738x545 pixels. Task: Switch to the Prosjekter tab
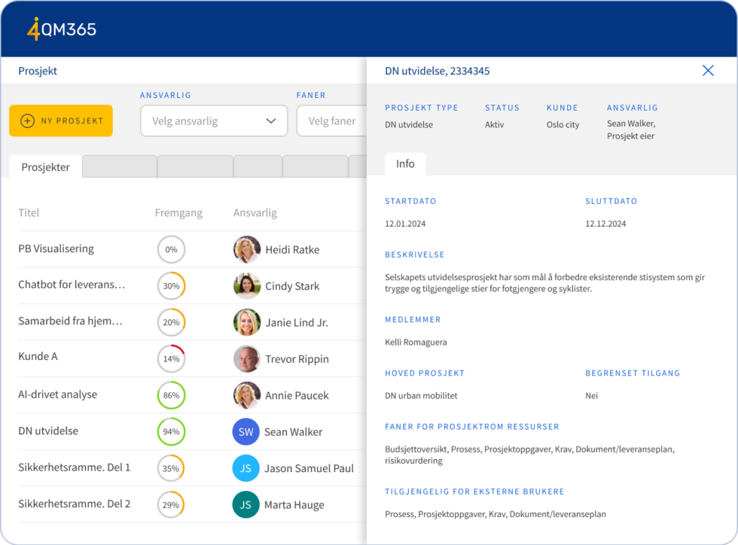(45, 167)
